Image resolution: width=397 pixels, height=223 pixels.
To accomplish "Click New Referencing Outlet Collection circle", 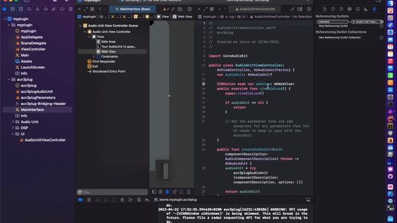I will pyautogui.click(x=381, y=37).
